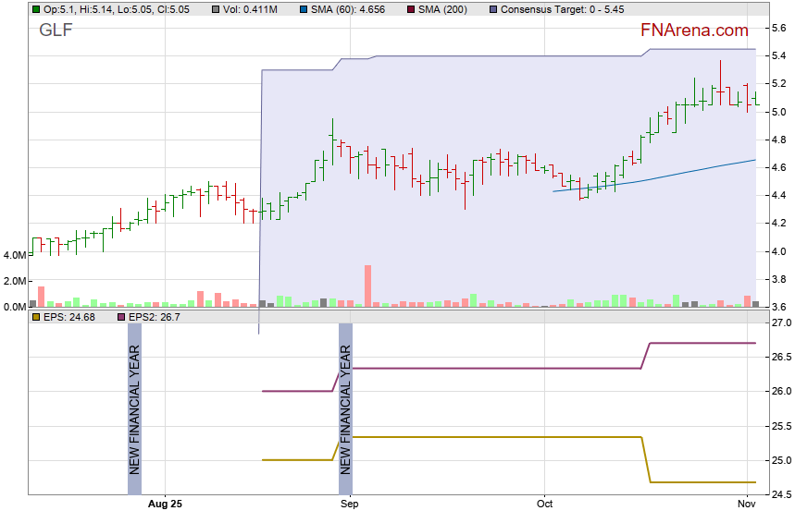Click the Nov date axis label

click(748, 505)
